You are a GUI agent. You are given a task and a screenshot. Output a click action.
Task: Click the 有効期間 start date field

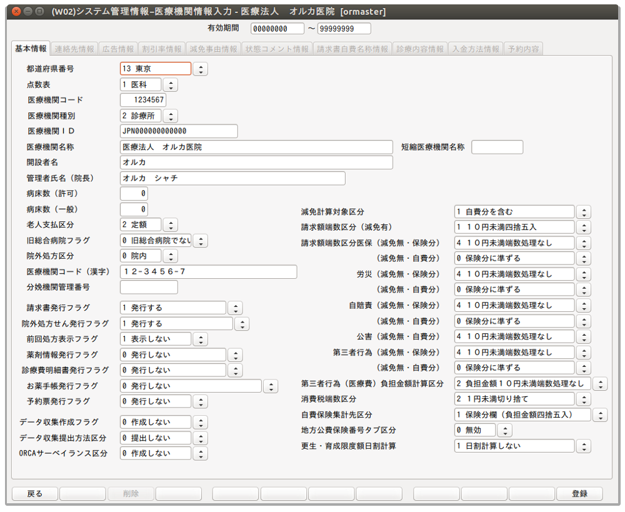click(x=277, y=29)
